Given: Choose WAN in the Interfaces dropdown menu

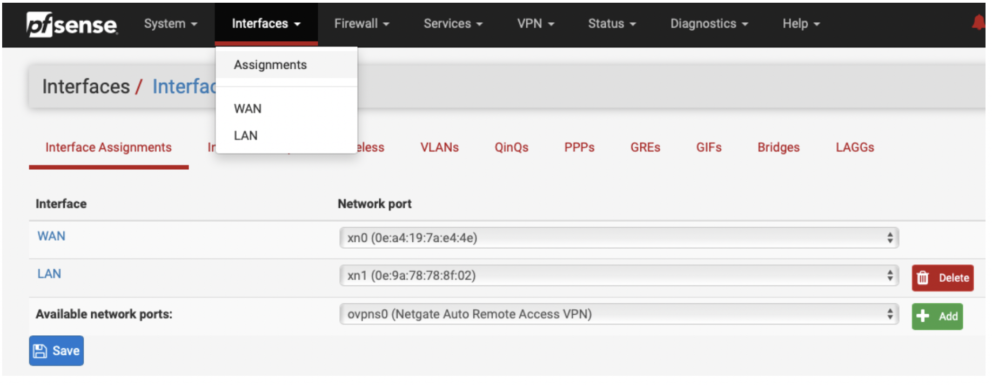Looking at the screenshot, I should (247, 109).
